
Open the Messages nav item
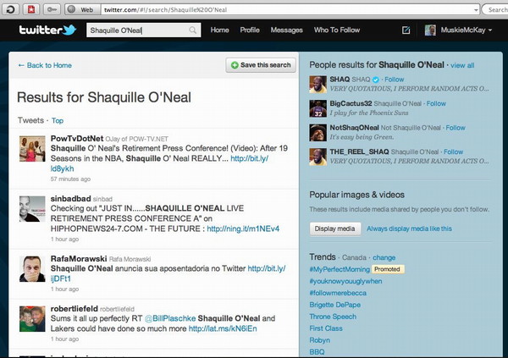tap(287, 30)
